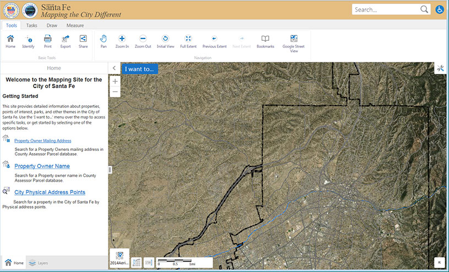This screenshot has width=449, height=272.
Task: Click the map minus zoom button
Action: point(115,92)
